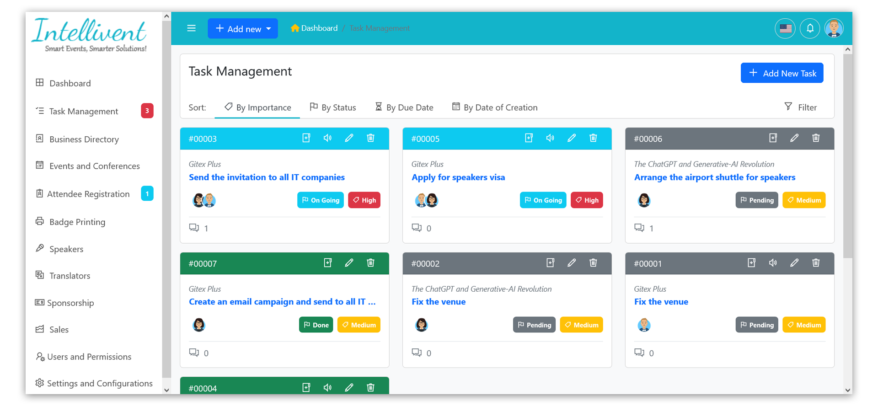The height and width of the screenshot is (406, 878).
Task: Click the Add New Task button
Action: pyautogui.click(x=782, y=73)
